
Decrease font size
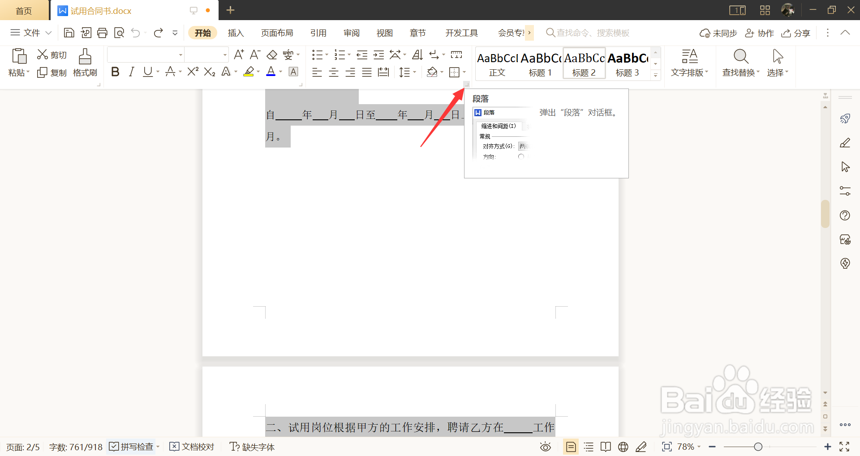(255, 55)
